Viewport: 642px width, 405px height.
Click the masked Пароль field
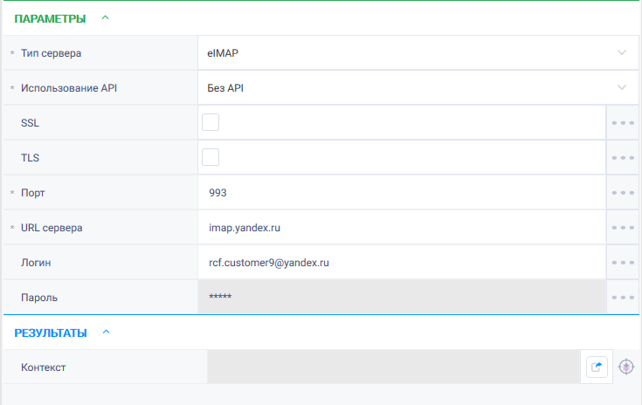(402, 297)
